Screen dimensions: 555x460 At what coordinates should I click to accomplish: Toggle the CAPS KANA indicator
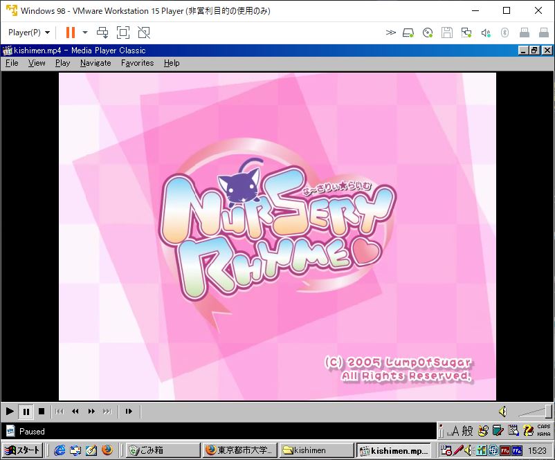coord(544,430)
